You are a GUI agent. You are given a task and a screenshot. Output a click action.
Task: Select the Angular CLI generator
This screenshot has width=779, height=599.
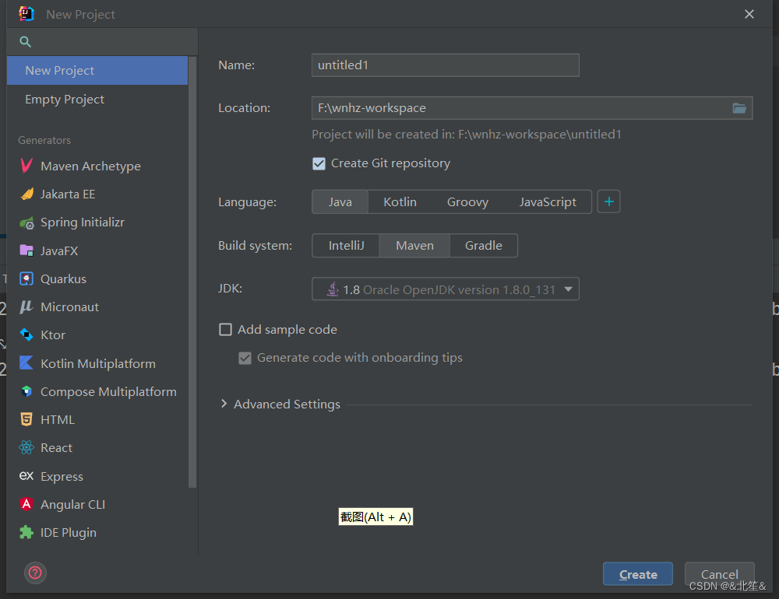point(72,504)
